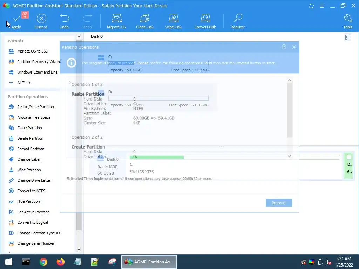Click the sidebar scroll-down arrow
359x269 pixels.
pyautogui.click(x=79, y=249)
